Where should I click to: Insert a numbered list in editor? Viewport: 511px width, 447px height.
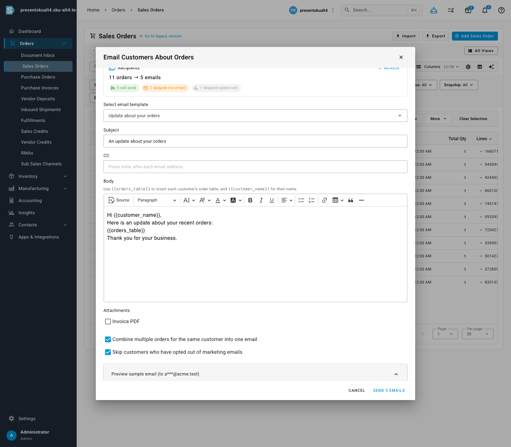[x=312, y=200]
